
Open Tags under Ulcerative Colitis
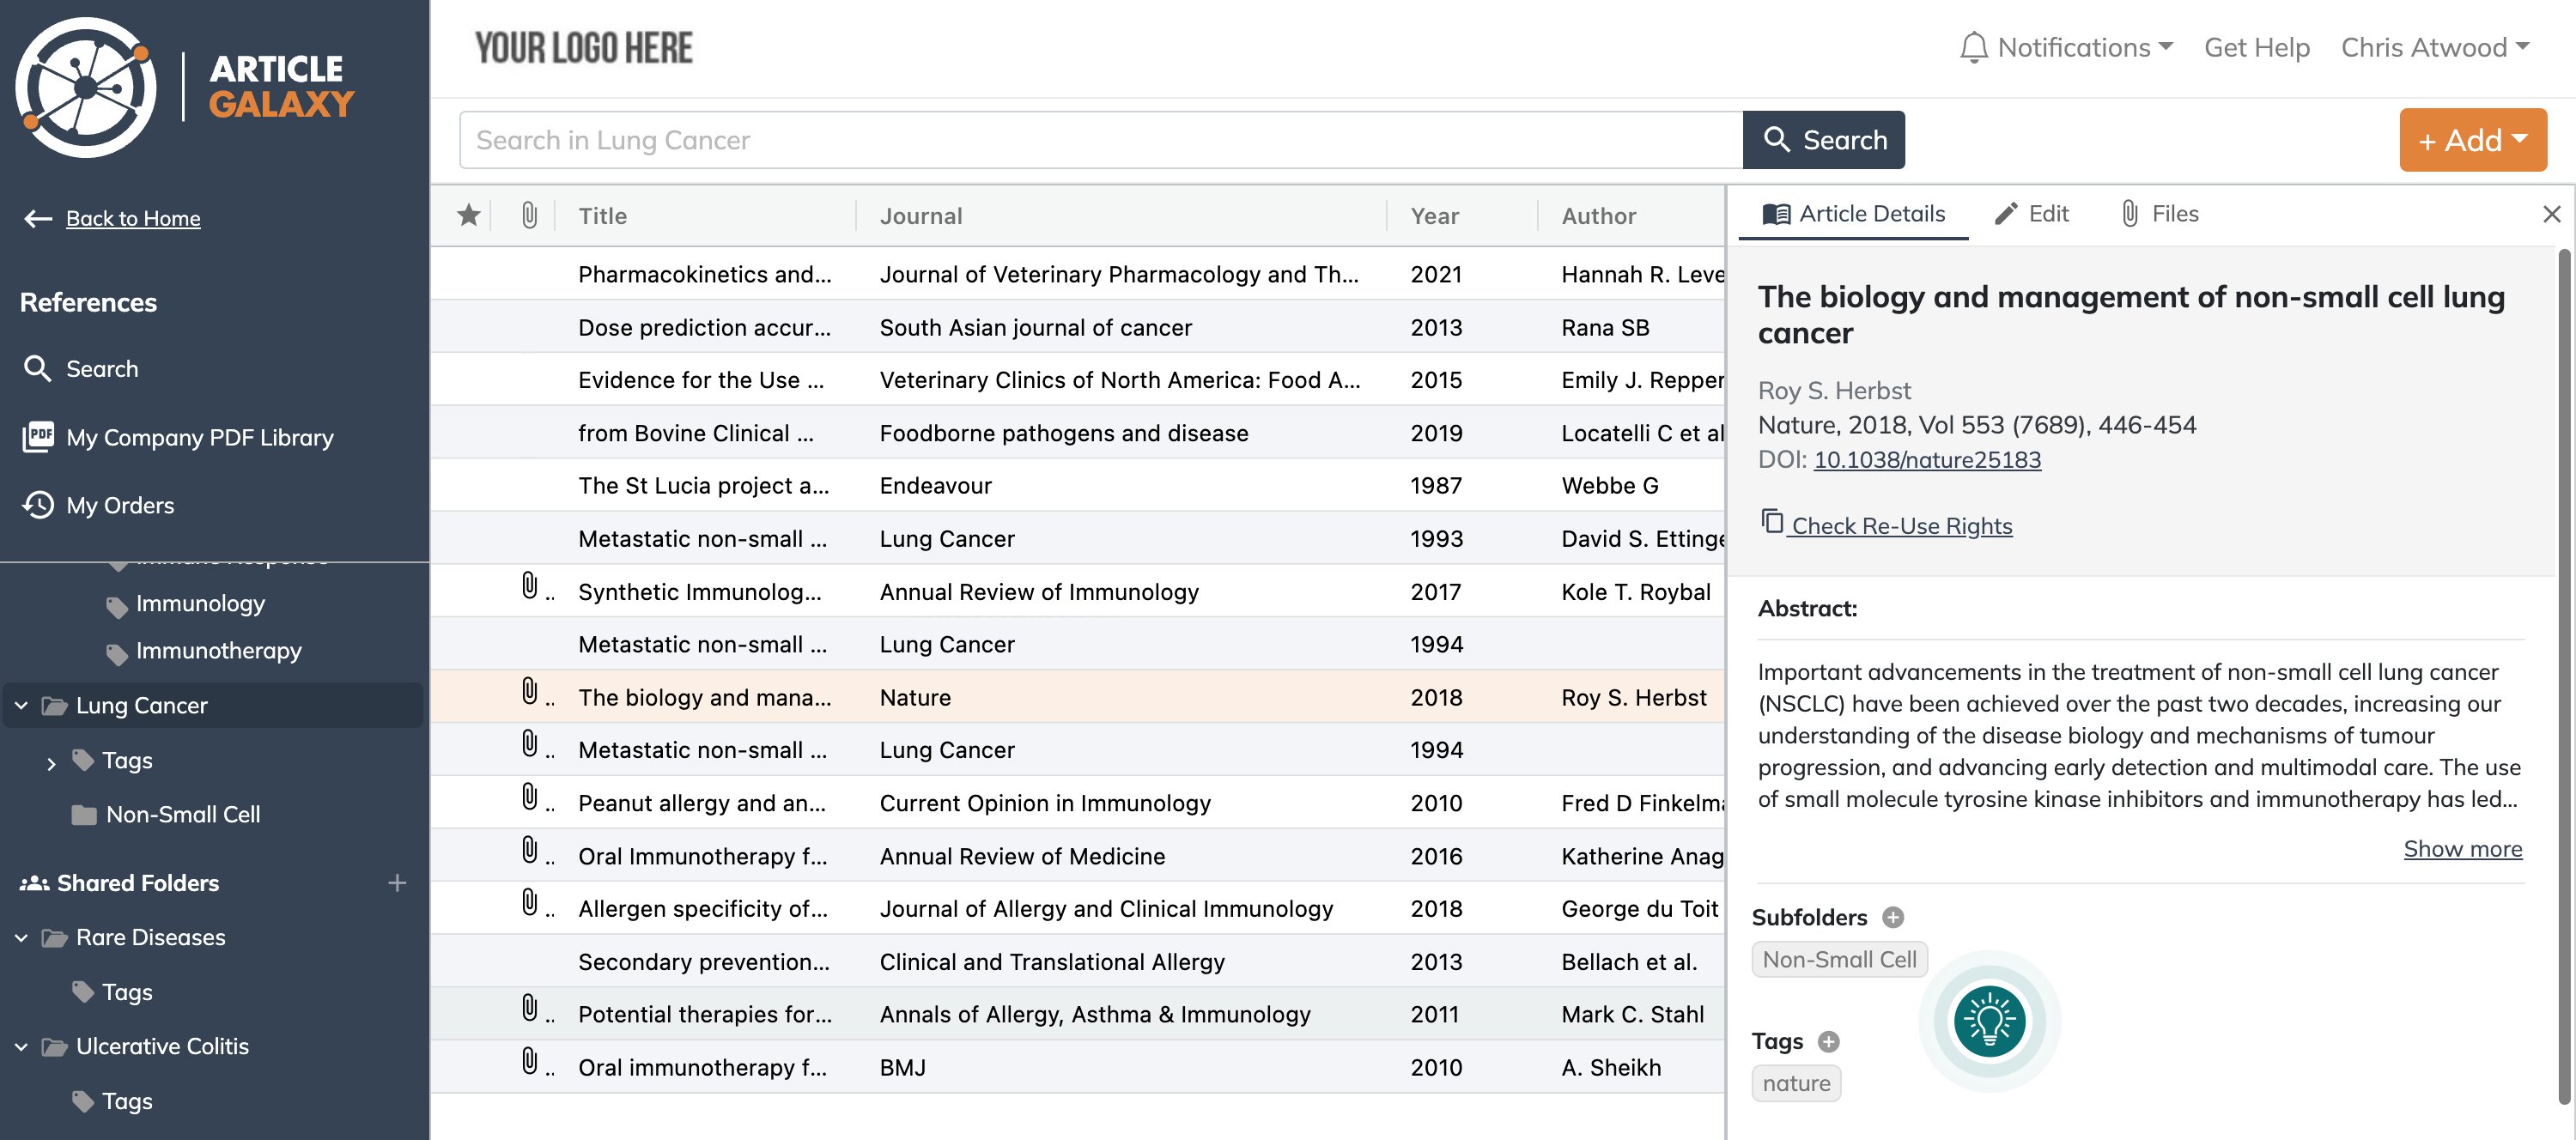(x=127, y=1102)
